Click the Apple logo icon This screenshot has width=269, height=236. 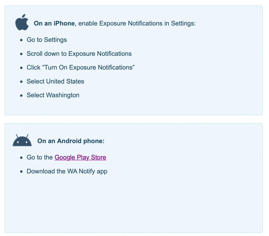pyautogui.click(x=22, y=23)
